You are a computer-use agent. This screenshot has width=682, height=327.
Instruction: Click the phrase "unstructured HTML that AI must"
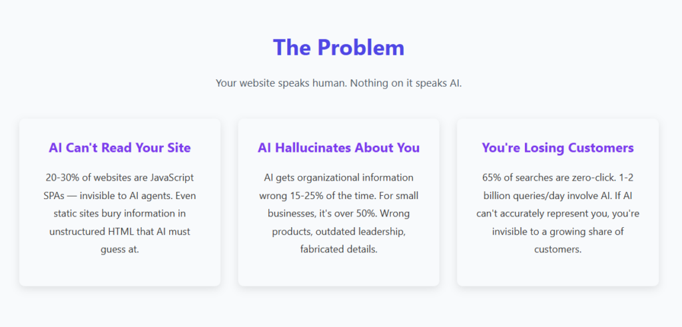[x=120, y=232]
